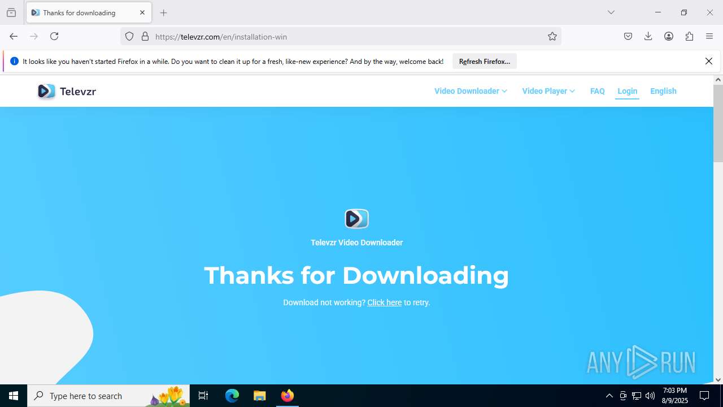List all tabs dropdown arrow
This screenshot has width=723, height=407.
click(611, 12)
